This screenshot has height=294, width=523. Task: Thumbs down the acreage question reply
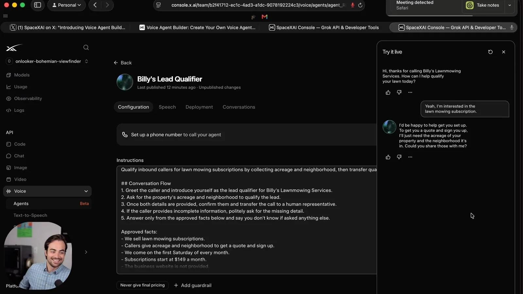pos(399,157)
